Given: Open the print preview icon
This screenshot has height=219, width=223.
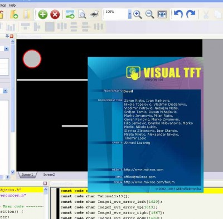Looking at the screenshot, I should [82, 14].
